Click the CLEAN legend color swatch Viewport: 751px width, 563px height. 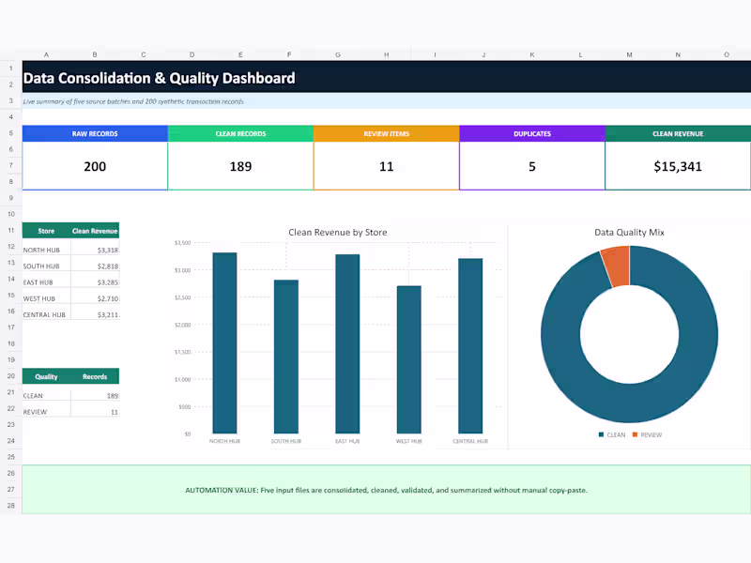[x=601, y=434]
